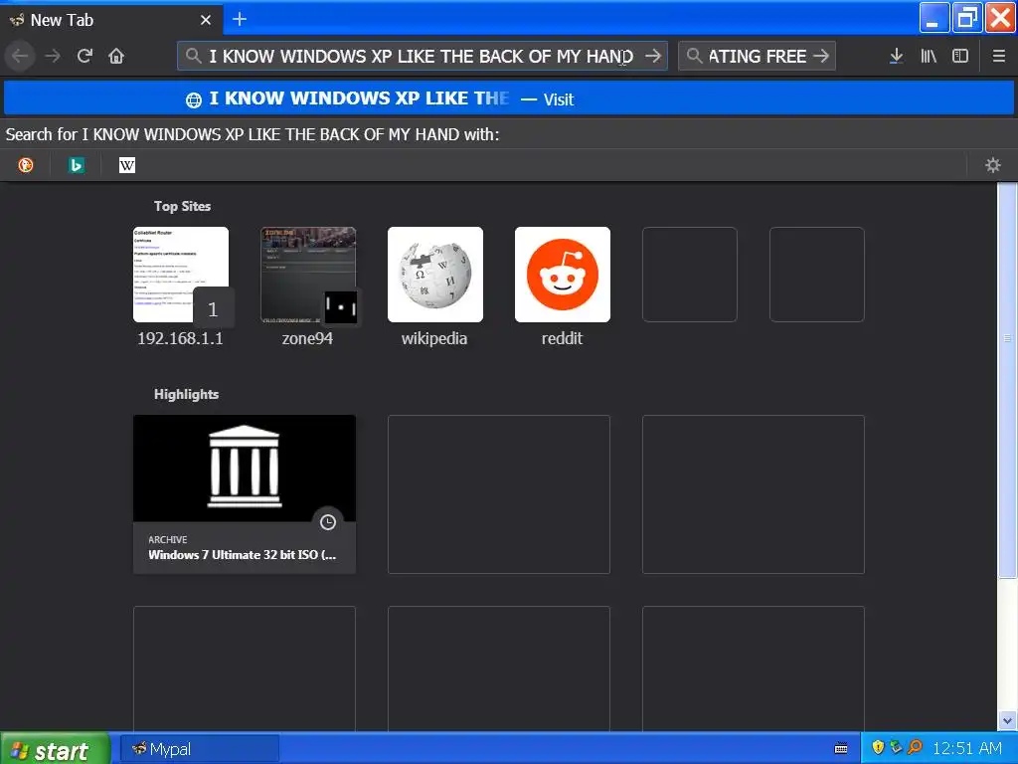This screenshot has width=1018, height=764.
Task: Click the Forward navigation arrow
Action: 53,57
